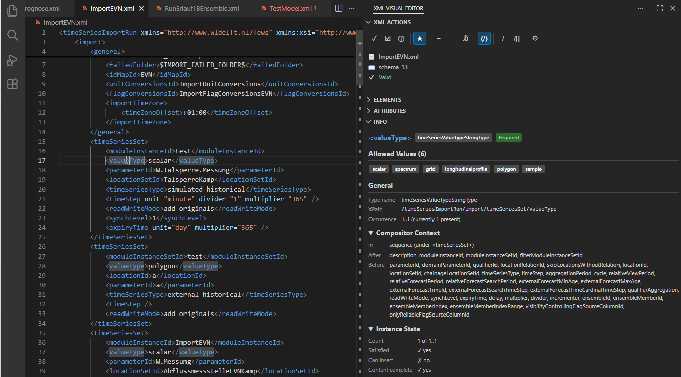Click the +01:00 timeZoneOffset value

195,112
